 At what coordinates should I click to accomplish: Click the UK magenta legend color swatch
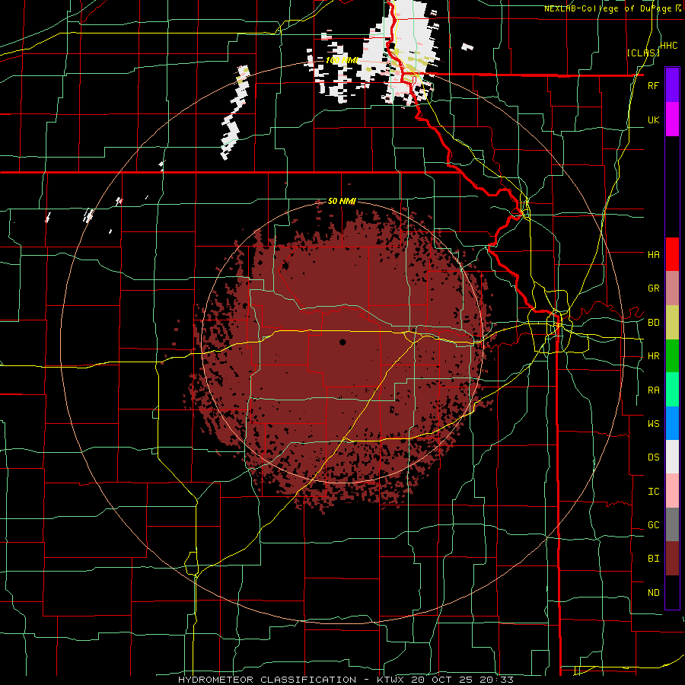coord(672,119)
